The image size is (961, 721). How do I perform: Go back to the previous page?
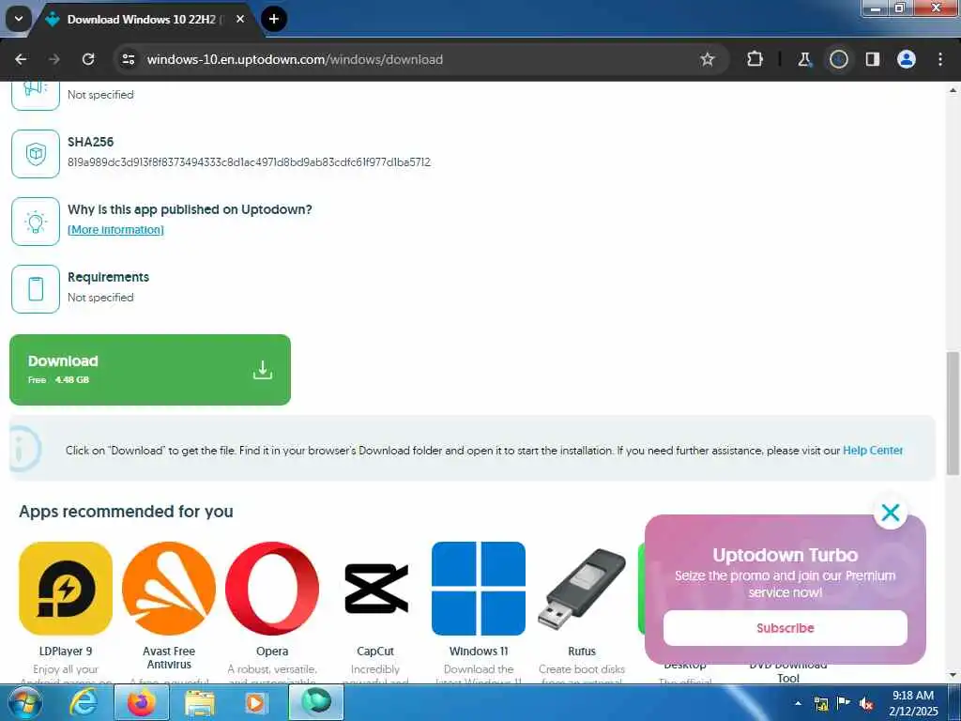coord(21,59)
